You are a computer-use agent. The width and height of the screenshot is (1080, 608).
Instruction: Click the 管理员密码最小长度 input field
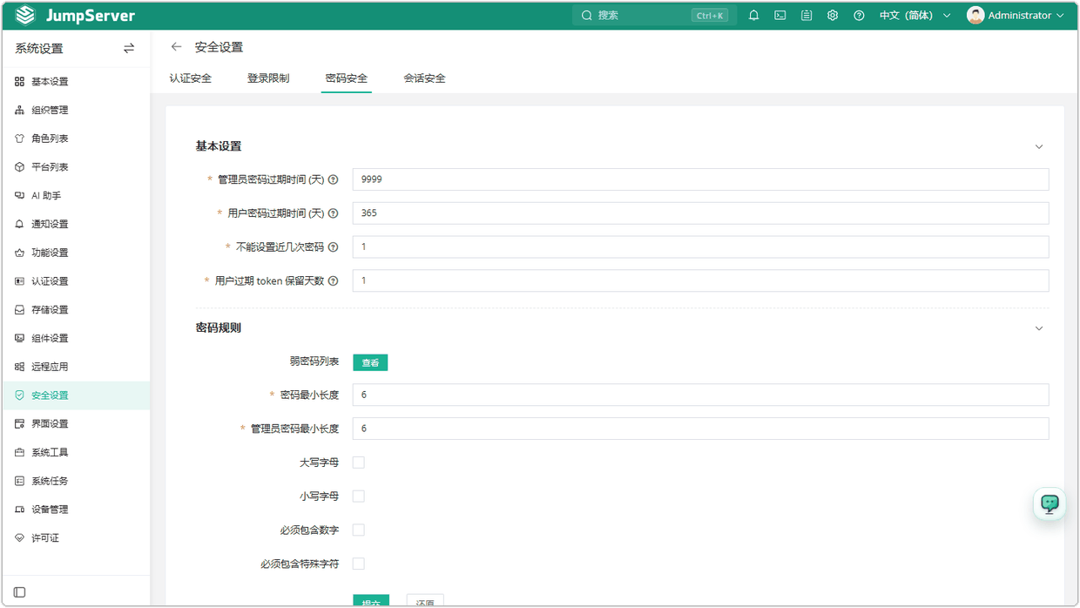(x=700, y=429)
